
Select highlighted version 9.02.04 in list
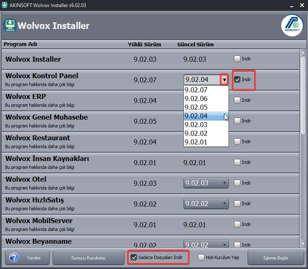206,116
